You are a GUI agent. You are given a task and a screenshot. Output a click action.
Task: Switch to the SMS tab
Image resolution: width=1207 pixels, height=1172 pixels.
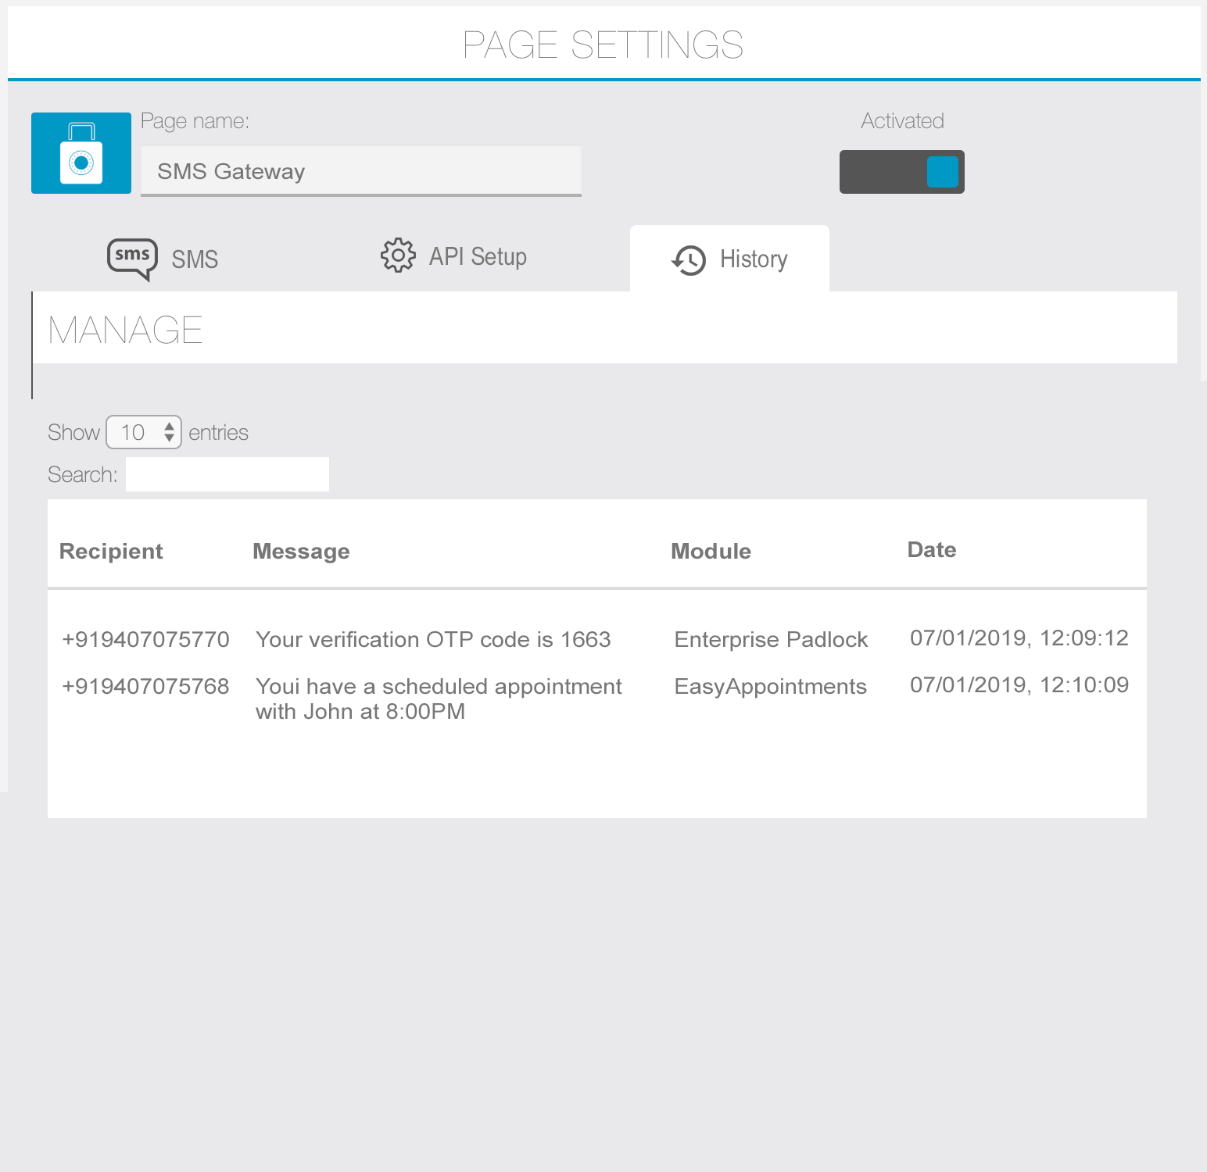[x=163, y=259]
